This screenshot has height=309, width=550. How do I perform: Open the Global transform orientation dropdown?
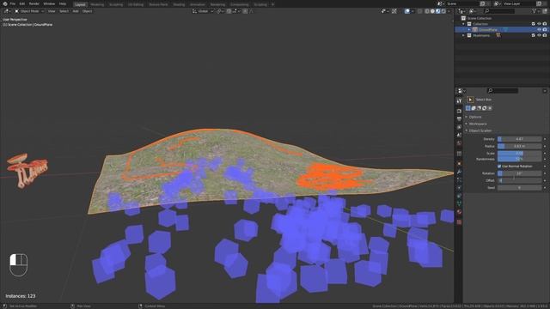[203, 11]
